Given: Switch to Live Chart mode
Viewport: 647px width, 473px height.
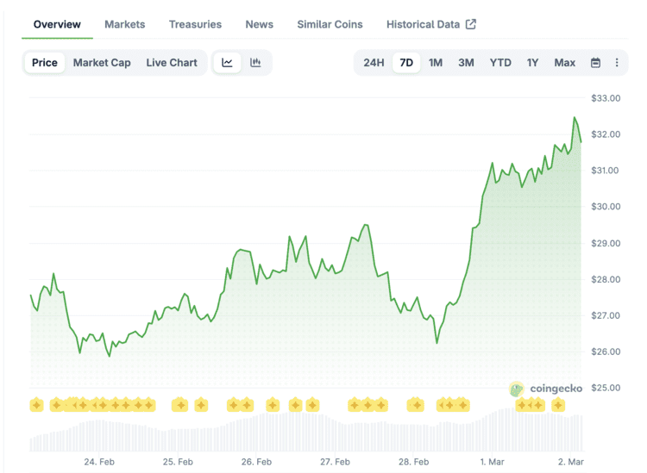Looking at the screenshot, I should 172,62.
